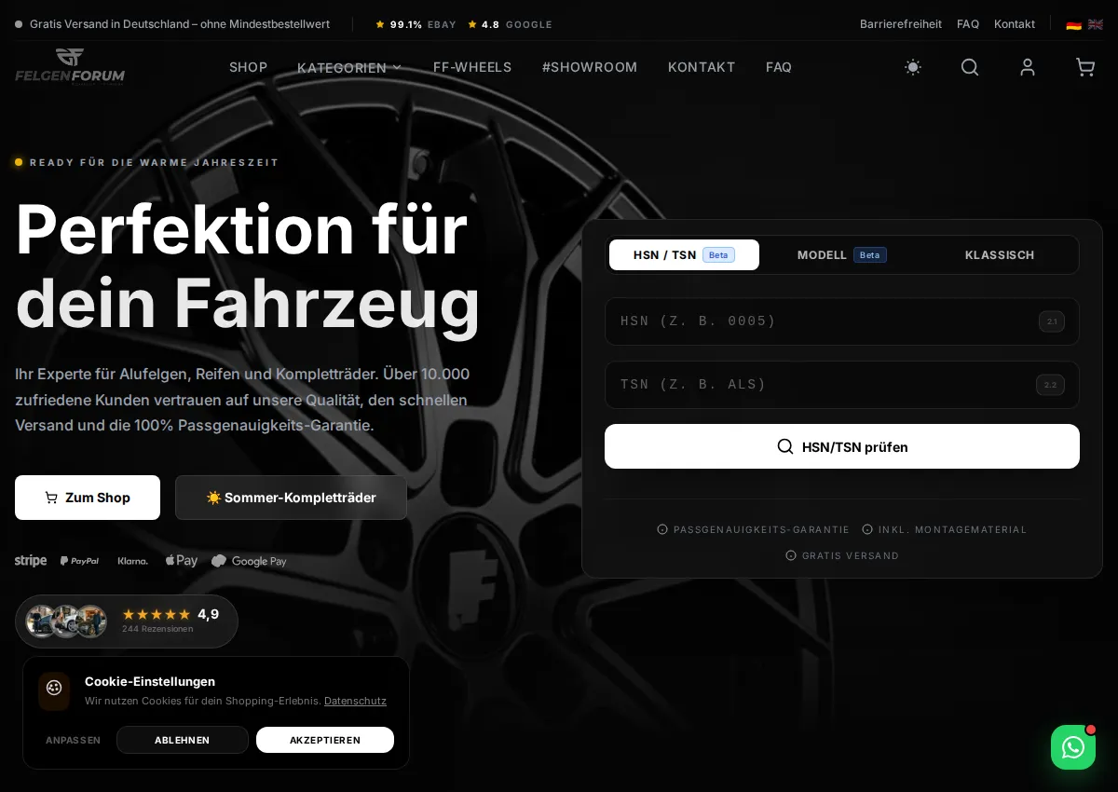This screenshot has width=1118, height=792.
Task: Click the 2.2 hint badge in TSN field
Action: (x=1050, y=385)
